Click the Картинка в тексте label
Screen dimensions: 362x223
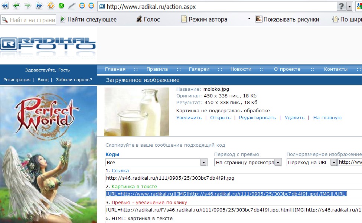(134, 187)
